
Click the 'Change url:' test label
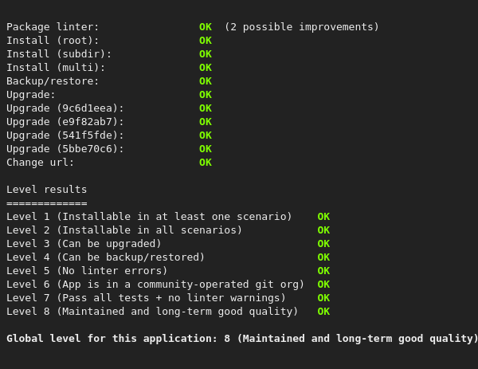point(41,163)
